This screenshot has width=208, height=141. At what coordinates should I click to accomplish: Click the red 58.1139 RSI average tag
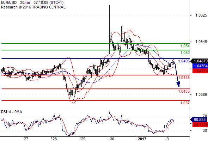coord(200,124)
